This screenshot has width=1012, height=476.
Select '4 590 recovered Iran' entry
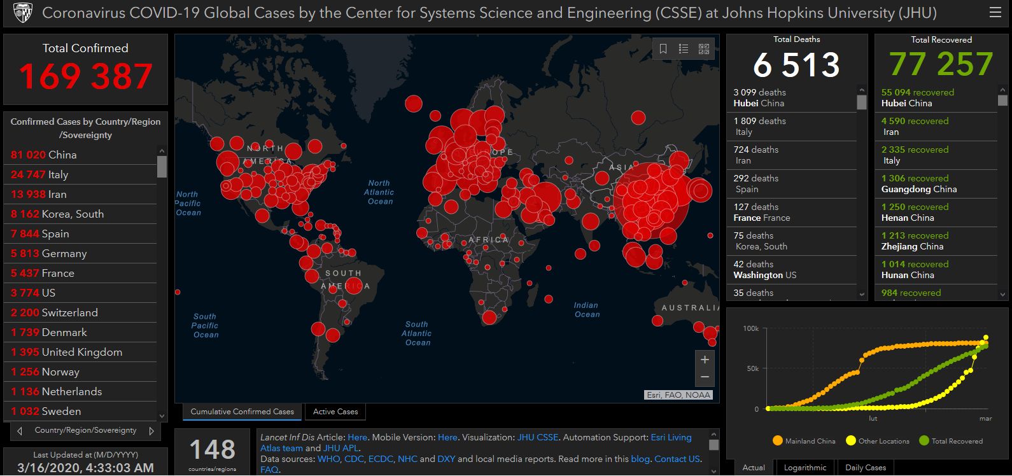point(936,127)
